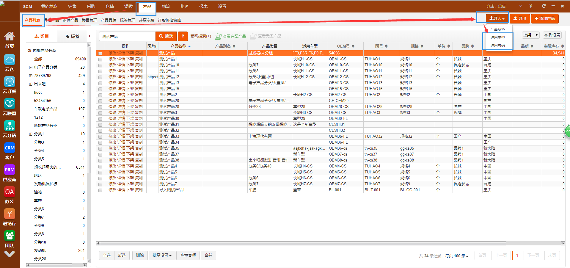Viewport: 570px width, 268px height.
Task: Open the 导入 import dropdown button
Action: tap(497, 18)
